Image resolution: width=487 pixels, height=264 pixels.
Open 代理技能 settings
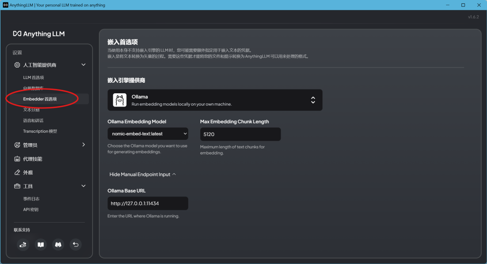(33, 159)
